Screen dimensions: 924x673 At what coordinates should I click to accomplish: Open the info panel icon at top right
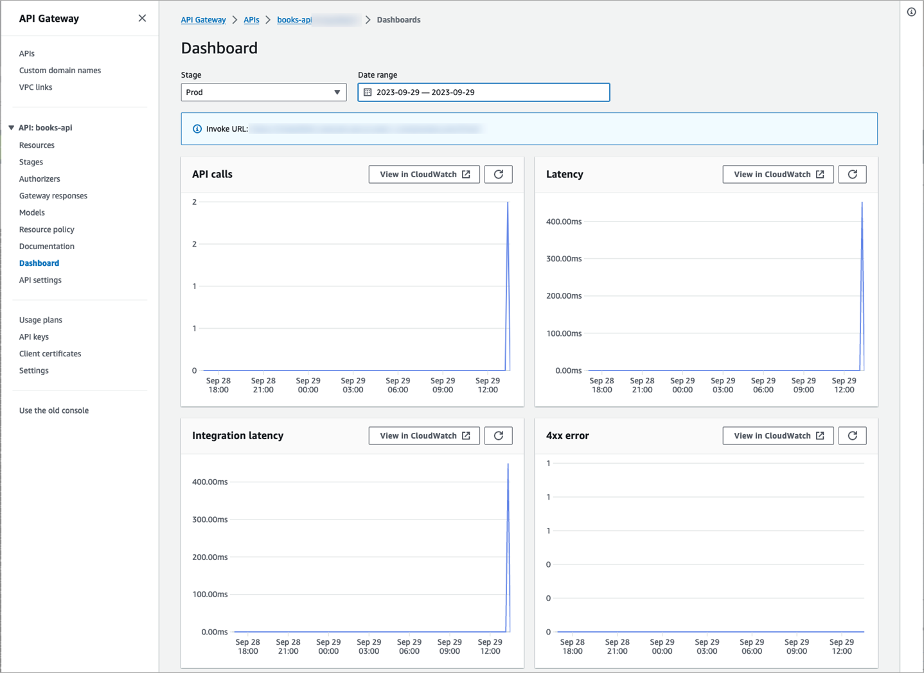coord(911,12)
